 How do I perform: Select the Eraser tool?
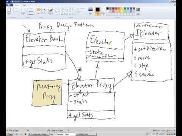coord(38,13)
